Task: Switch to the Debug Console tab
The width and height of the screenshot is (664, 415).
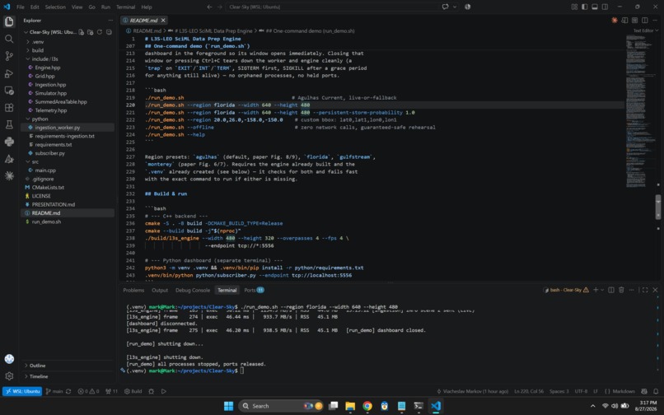Action: (193, 290)
